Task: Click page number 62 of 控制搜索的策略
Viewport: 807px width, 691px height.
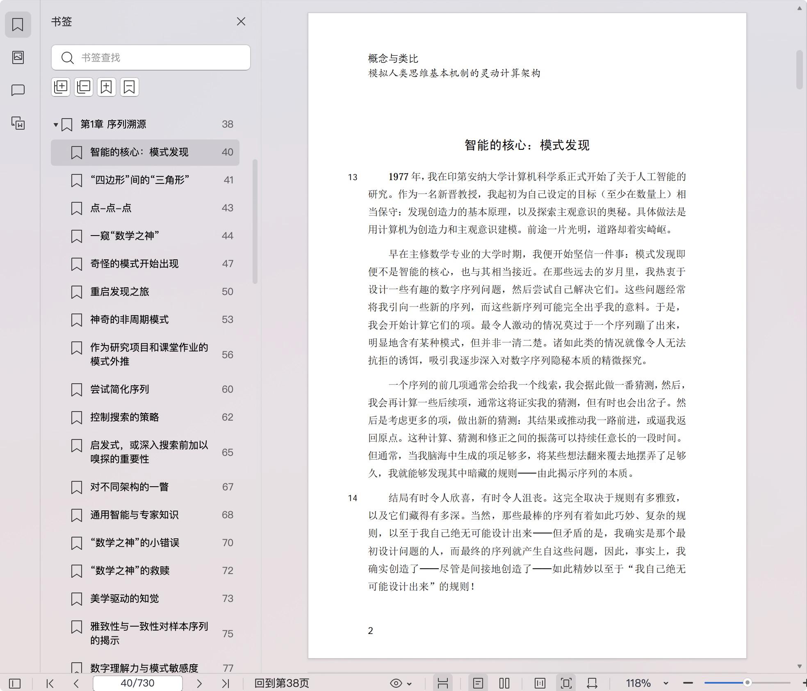Action: point(228,417)
